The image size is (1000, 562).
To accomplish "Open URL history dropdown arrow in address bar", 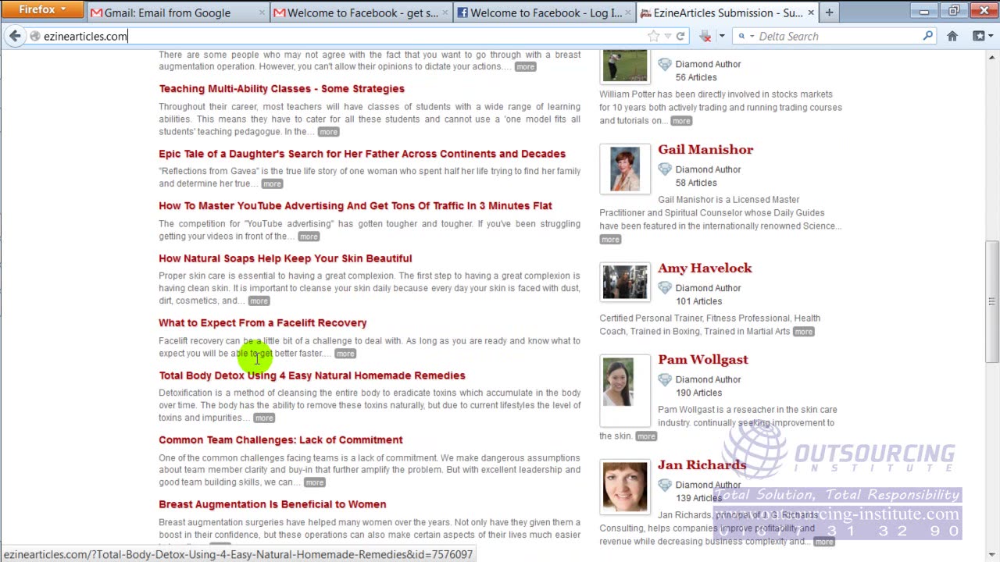I will pos(666,36).
